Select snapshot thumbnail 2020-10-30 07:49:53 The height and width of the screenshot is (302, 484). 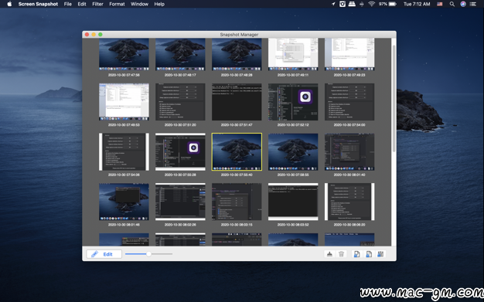coord(124,102)
